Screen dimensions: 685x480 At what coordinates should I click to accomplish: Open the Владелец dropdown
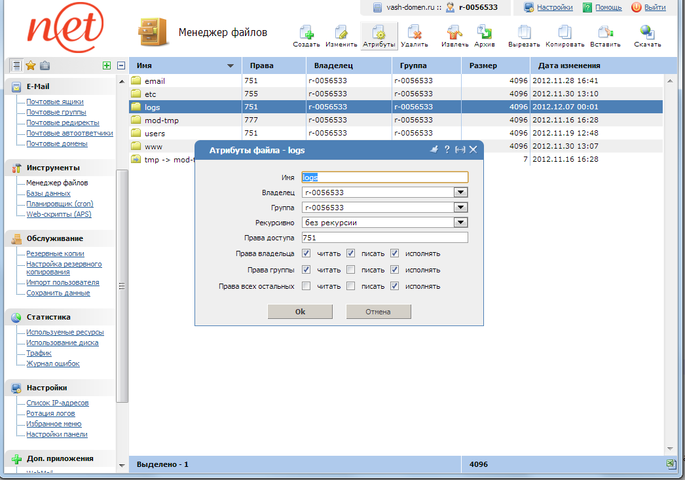460,192
